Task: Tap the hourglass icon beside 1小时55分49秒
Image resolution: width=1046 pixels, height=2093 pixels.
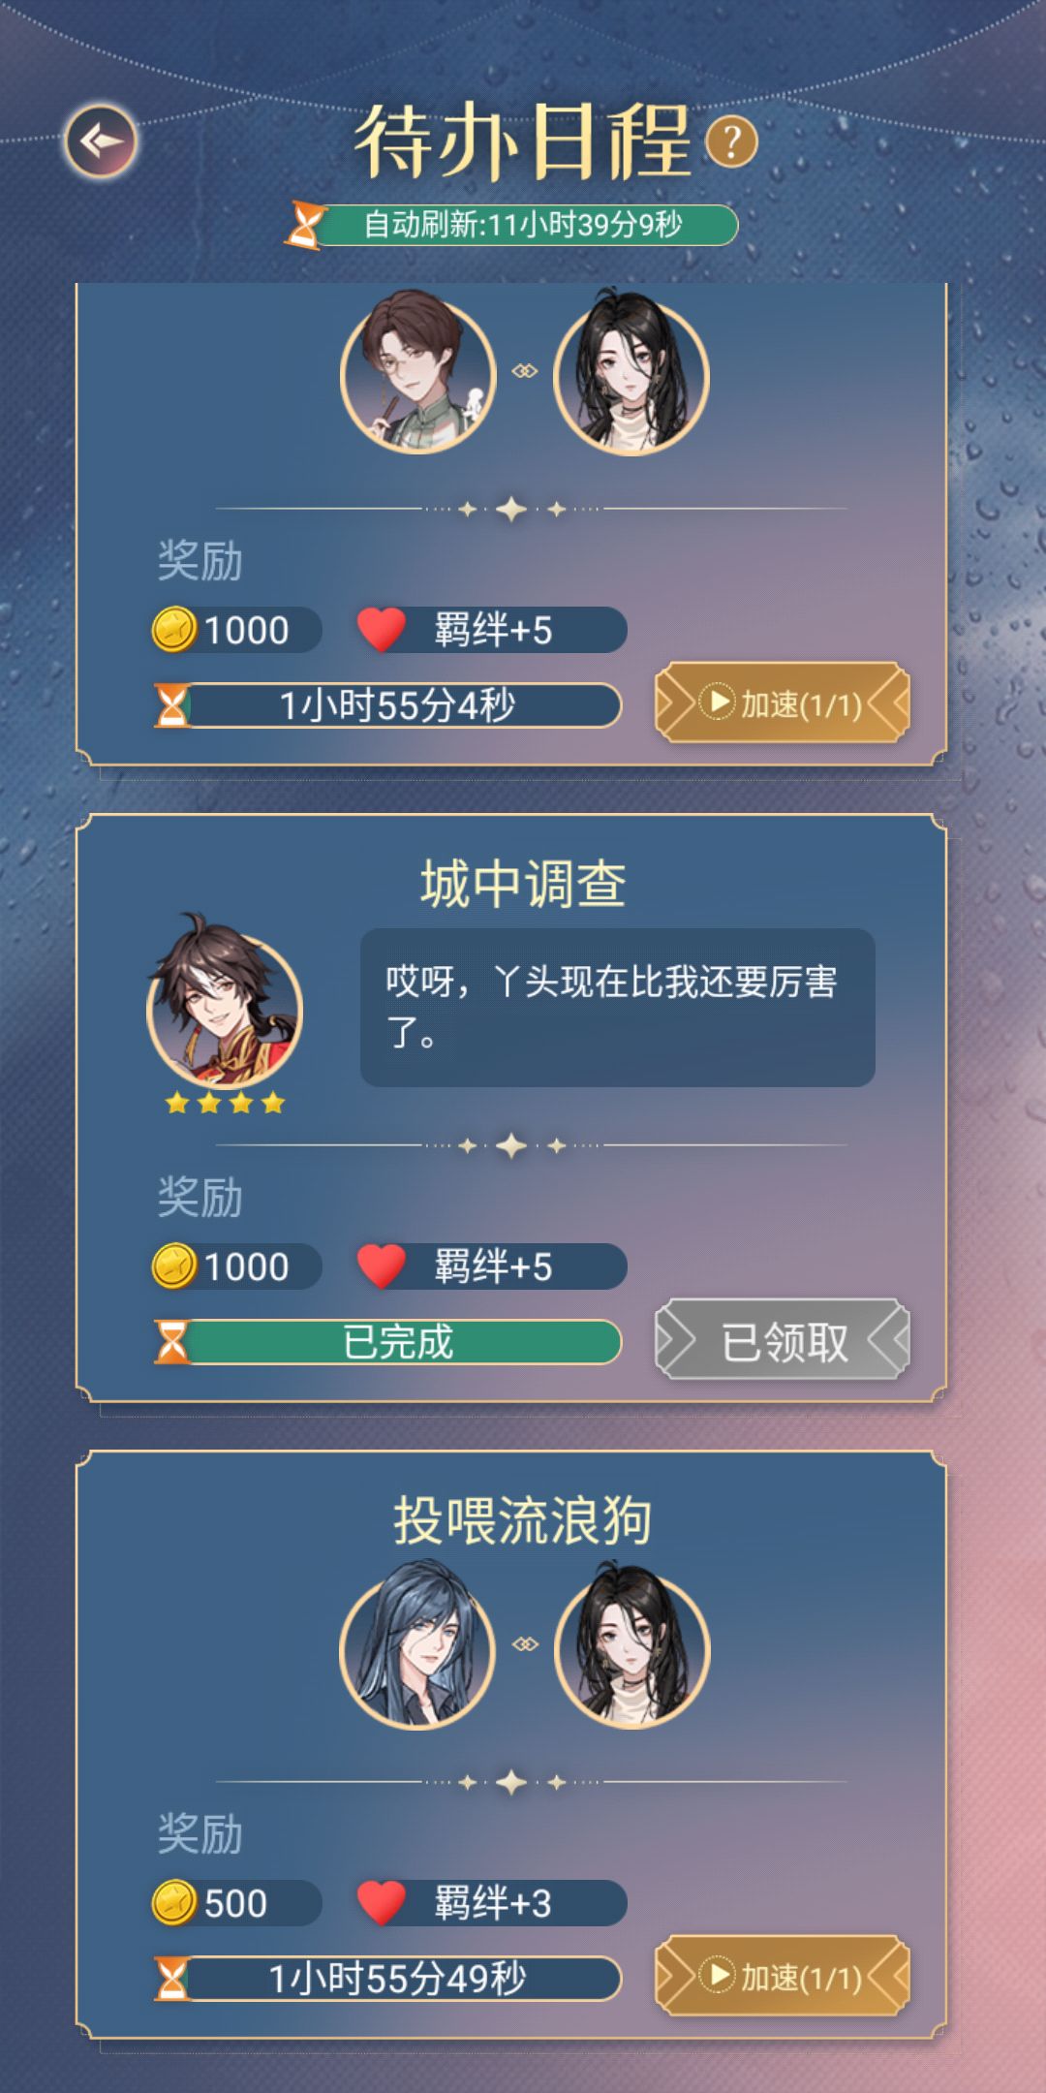Action: pyautogui.click(x=172, y=1979)
